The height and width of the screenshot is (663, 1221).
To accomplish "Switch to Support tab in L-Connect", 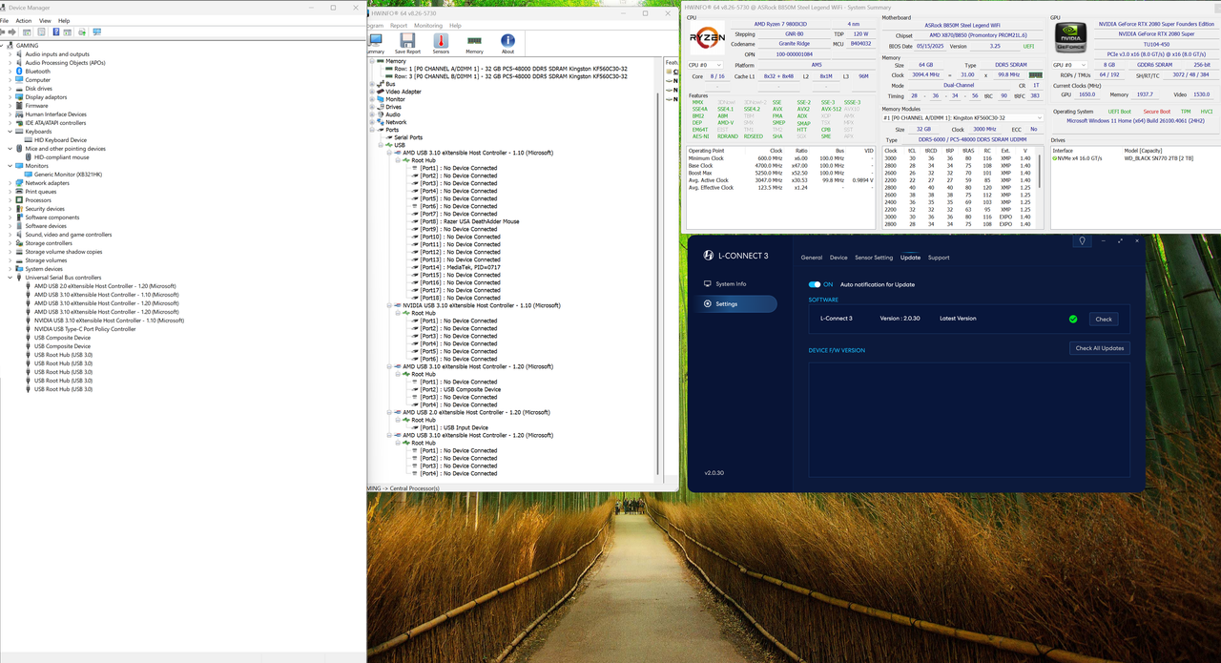I will (x=939, y=258).
